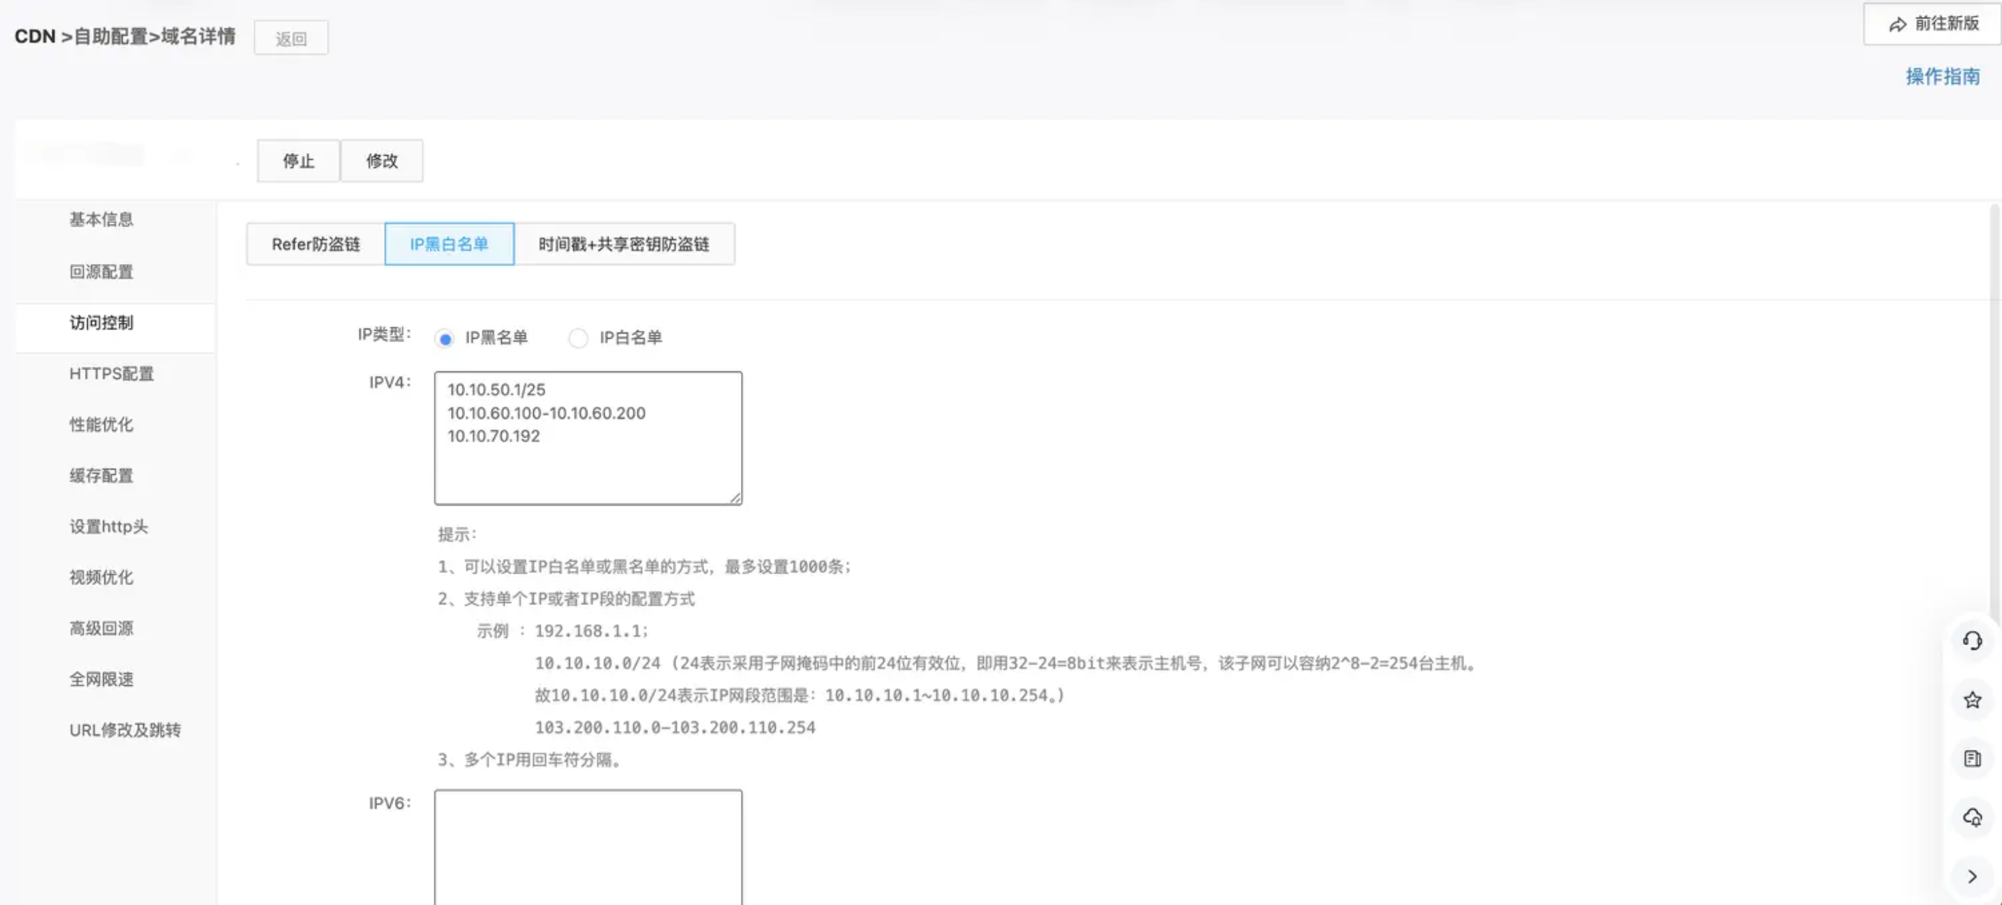Click the 停止 button
Viewport: 2002px width, 905px height.
(x=298, y=161)
